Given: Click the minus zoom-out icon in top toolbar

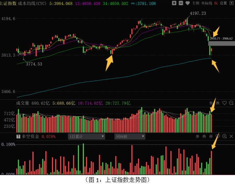Looking at the screenshot, I should [181, 3].
